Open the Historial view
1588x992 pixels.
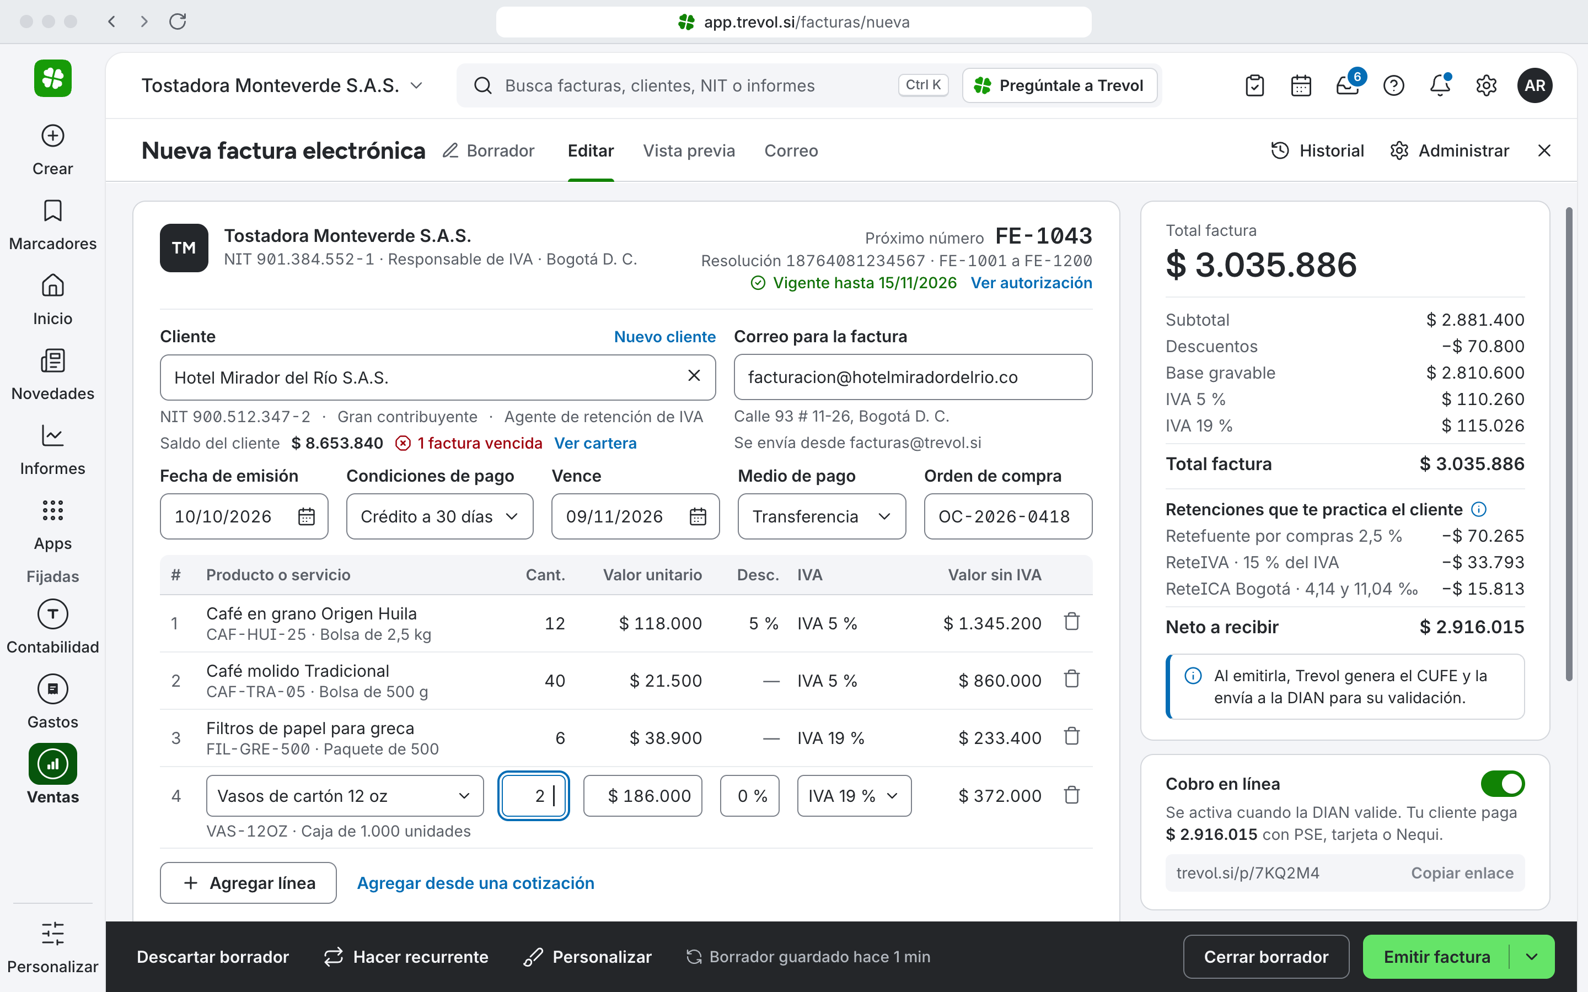coord(1317,151)
